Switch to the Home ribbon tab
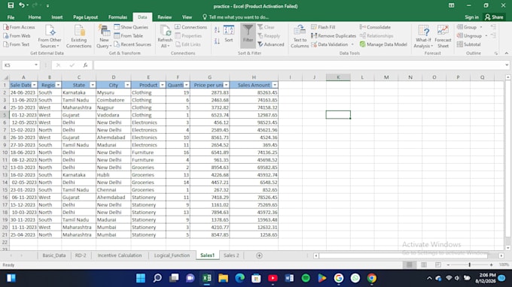Screen dimensions: 512x287 coord(35,17)
